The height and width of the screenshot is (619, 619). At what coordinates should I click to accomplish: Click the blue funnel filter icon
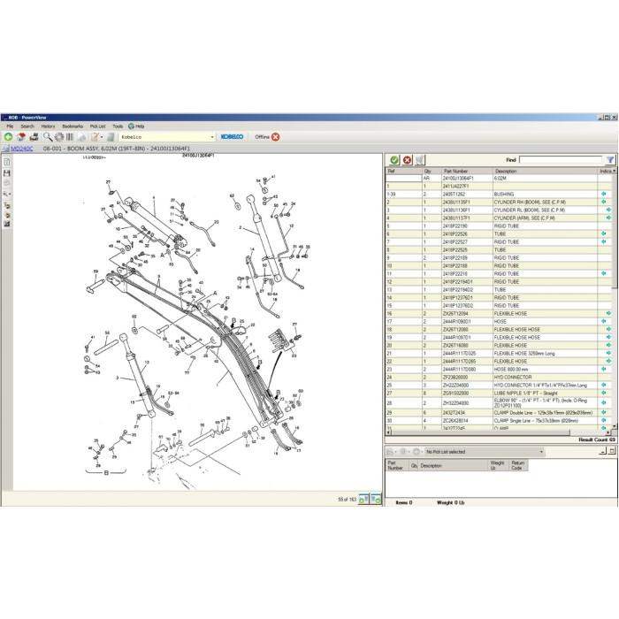pos(610,160)
